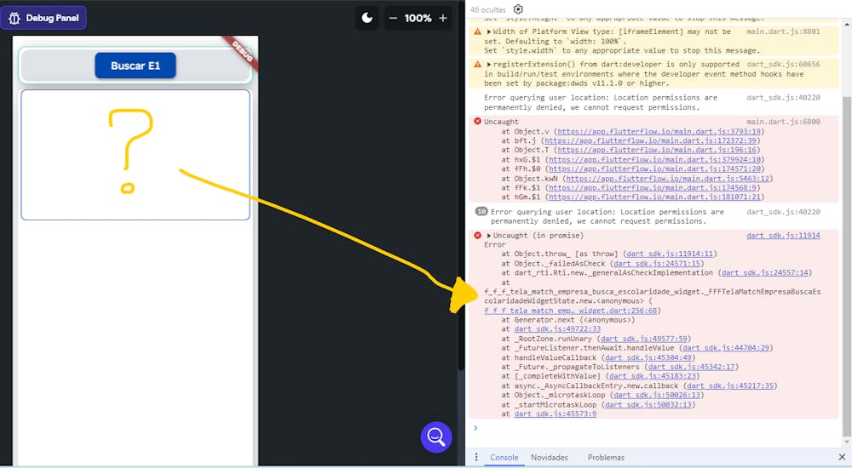Open console settings gear icon
This screenshot has height=468, width=852.
[518, 9]
